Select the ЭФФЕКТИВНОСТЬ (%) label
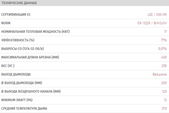Image resolution: width=169 pixels, height=113 pixels. (18, 40)
